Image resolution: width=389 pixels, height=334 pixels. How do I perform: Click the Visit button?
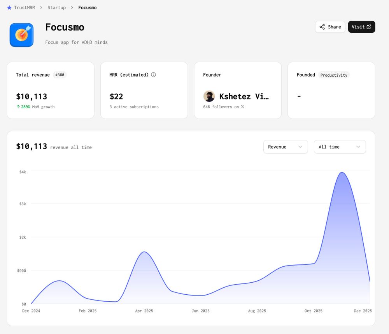[x=361, y=27]
